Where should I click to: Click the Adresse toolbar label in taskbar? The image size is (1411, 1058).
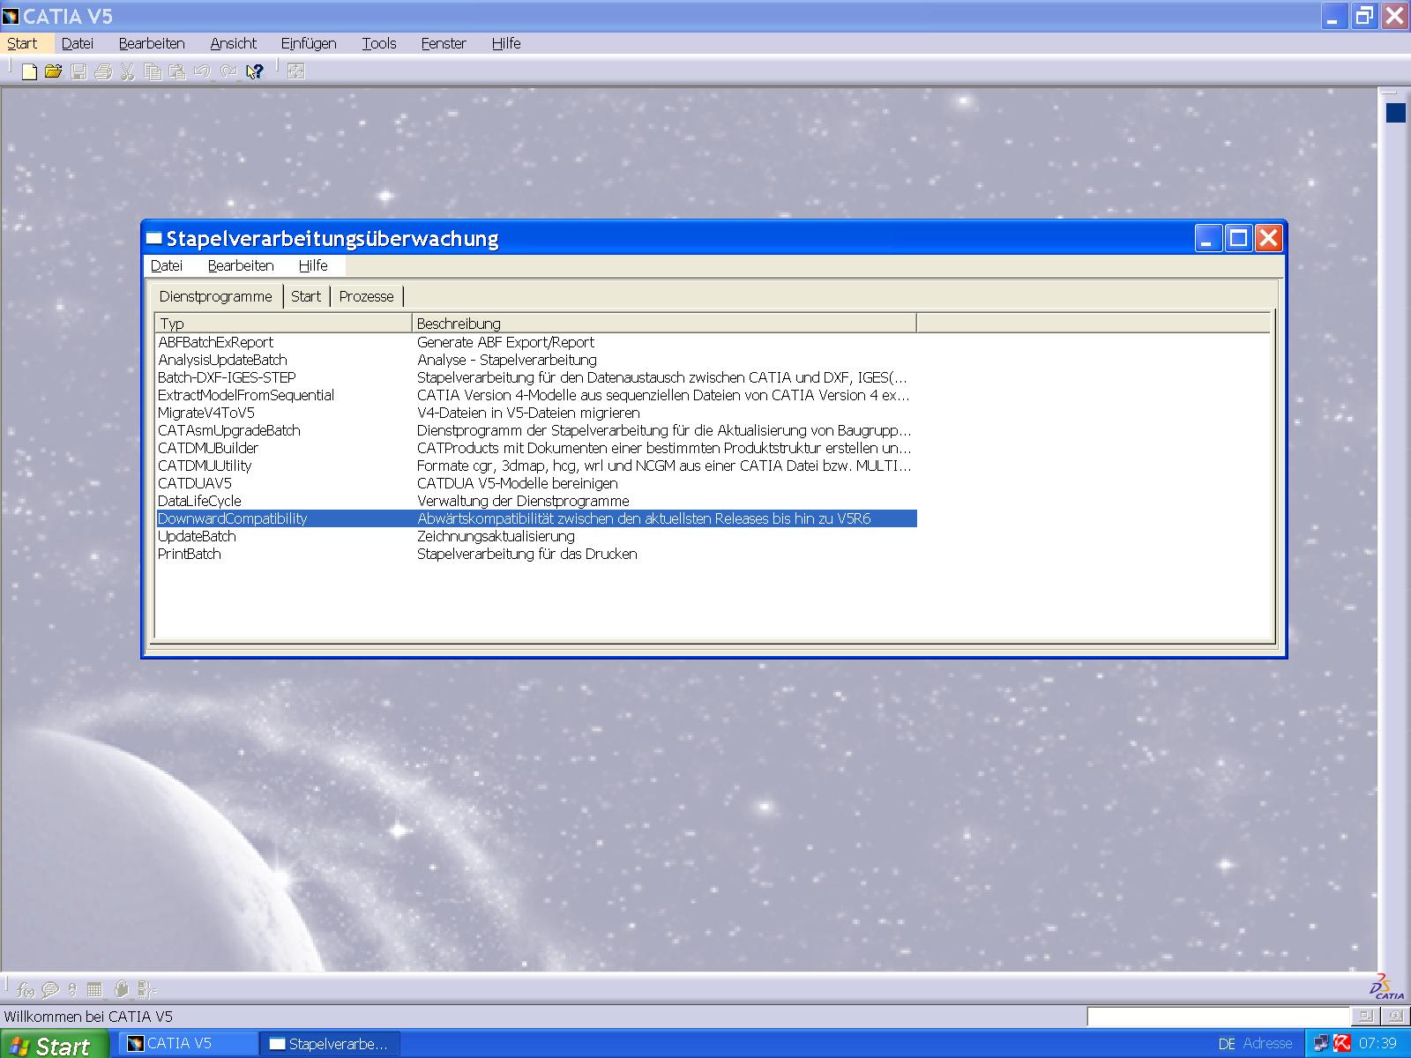(x=1267, y=1044)
